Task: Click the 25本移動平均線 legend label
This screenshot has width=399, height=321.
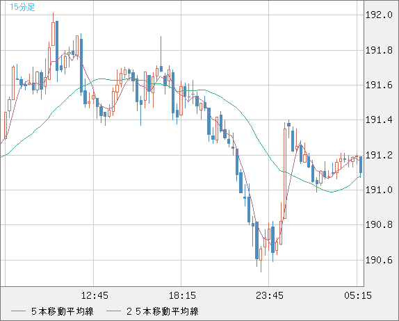Action: (x=163, y=311)
